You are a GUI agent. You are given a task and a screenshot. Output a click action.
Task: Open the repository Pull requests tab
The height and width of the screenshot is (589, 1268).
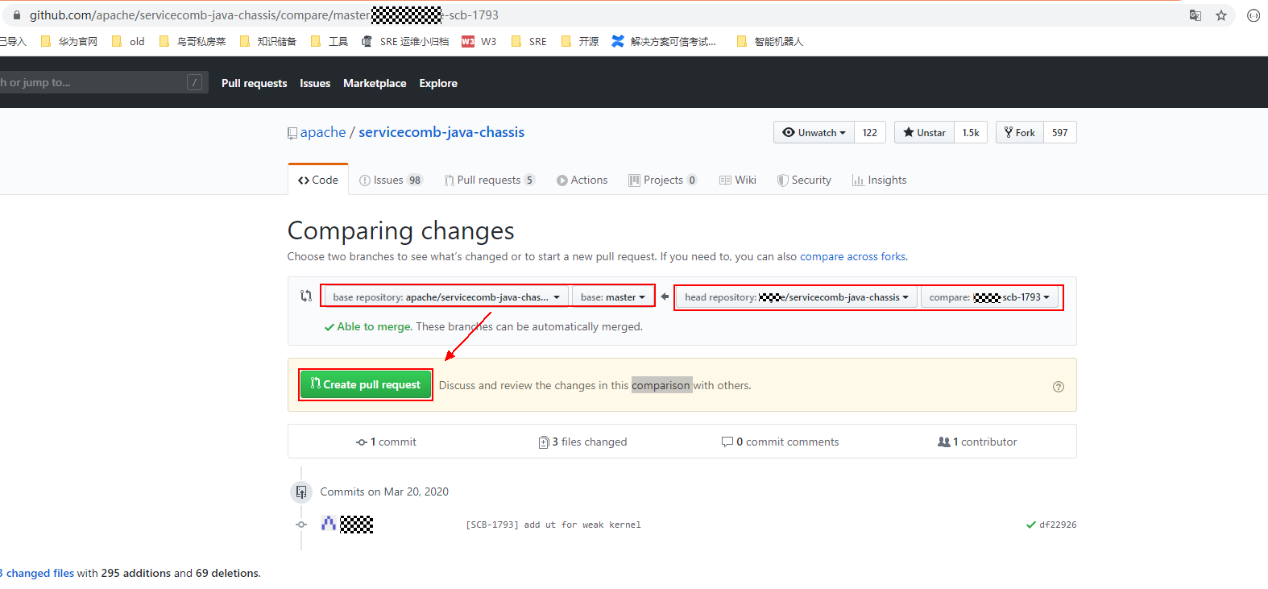click(x=489, y=180)
